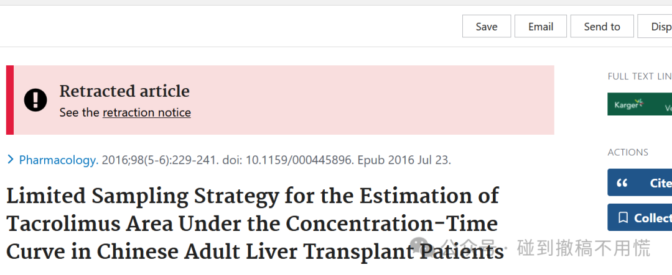Screen dimensions: 672x275
Task: Click the bookmark Collections icon
Action: click(x=623, y=218)
